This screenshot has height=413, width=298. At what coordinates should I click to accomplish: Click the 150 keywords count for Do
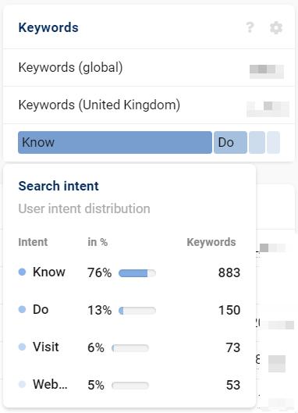point(229,310)
